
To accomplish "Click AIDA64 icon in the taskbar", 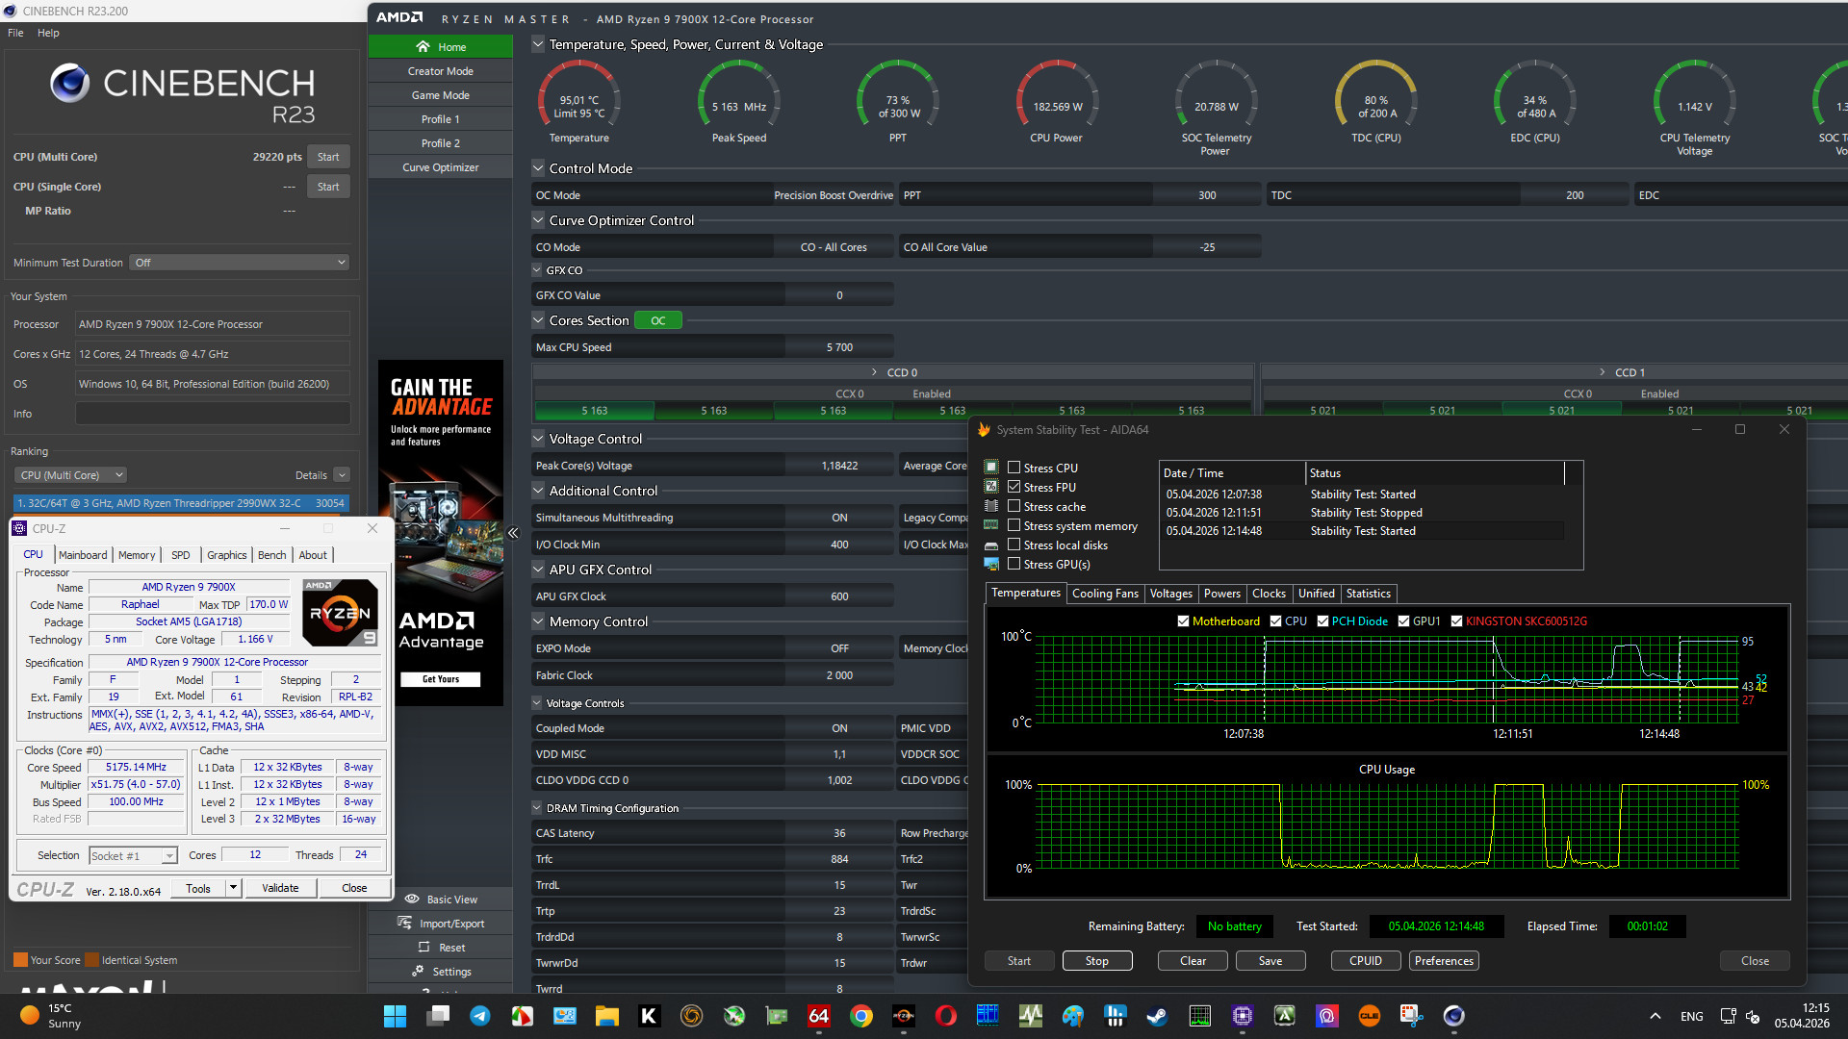I will (x=818, y=1016).
